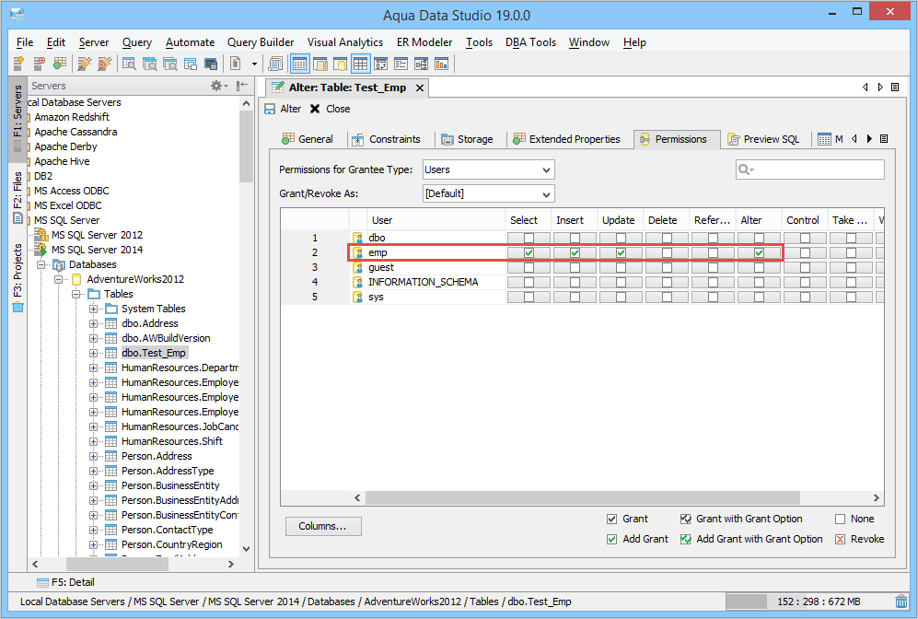Click the trash can icon in status bar

[x=901, y=601]
